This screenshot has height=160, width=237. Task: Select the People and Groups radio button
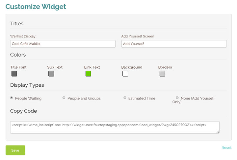[x=64, y=98]
